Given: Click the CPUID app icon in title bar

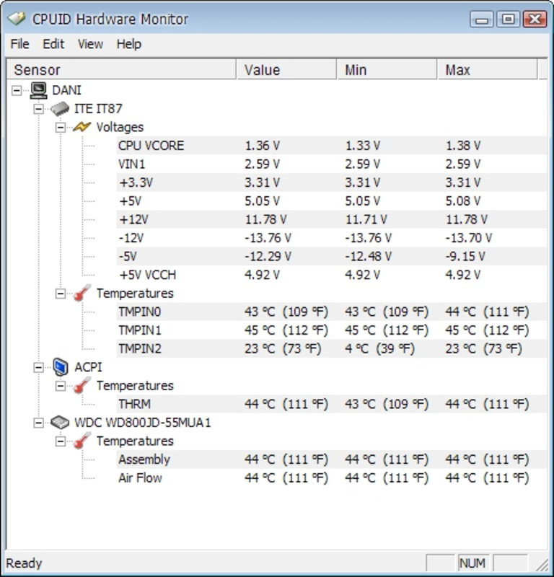Looking at the screenshot, I should click(17, 19).
